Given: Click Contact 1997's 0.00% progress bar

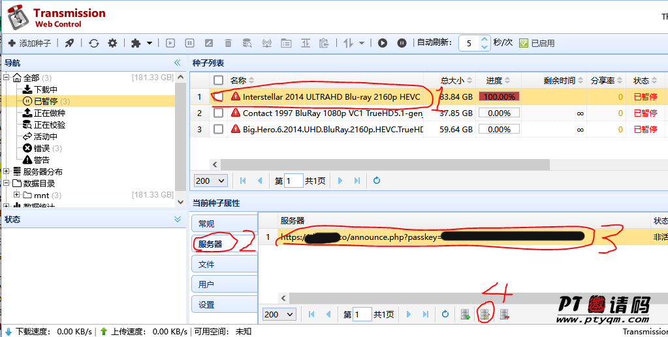Looking at the screenshot, I should coord(500,113).
